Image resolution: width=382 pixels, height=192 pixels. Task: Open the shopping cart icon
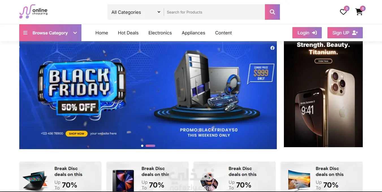[x=359, y=12]
